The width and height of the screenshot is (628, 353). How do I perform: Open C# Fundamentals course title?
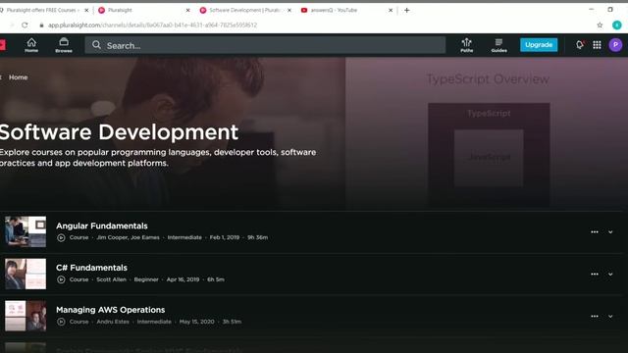91,268
